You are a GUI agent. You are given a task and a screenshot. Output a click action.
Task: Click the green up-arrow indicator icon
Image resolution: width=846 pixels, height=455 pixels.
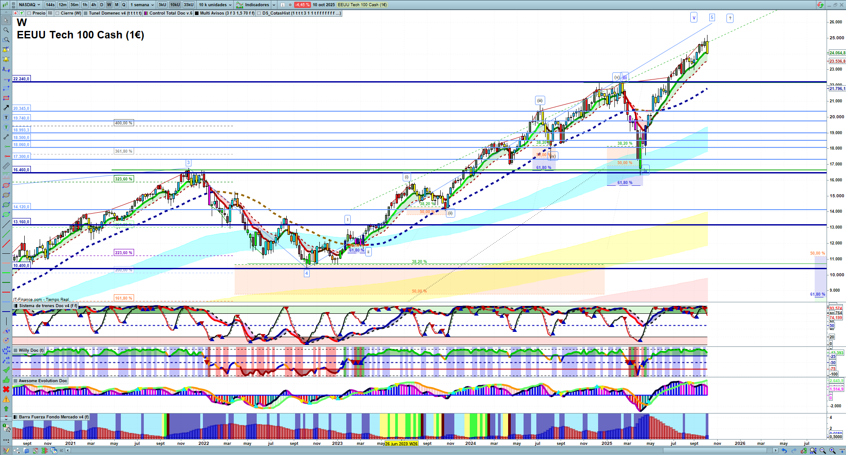22,13
